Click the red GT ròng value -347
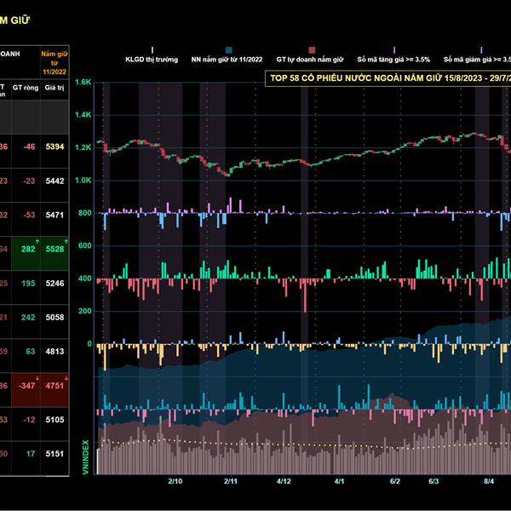 26,386
